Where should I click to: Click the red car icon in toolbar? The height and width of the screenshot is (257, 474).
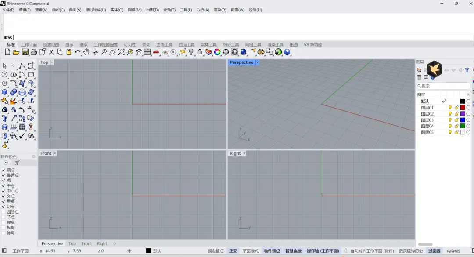156,52
